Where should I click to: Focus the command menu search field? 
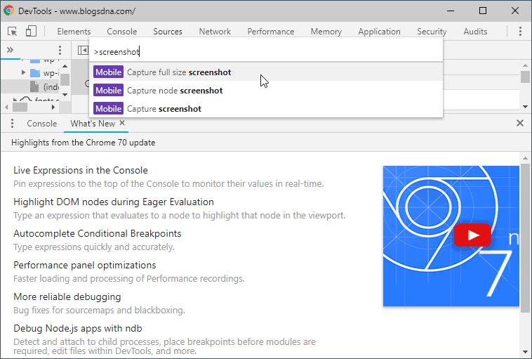tap(266, 51)
